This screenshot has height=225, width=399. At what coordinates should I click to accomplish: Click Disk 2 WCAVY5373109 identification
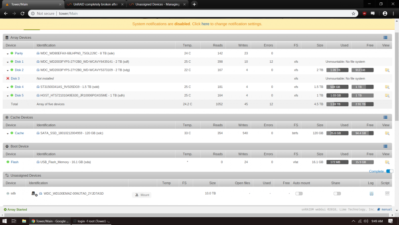pos(85,70)
